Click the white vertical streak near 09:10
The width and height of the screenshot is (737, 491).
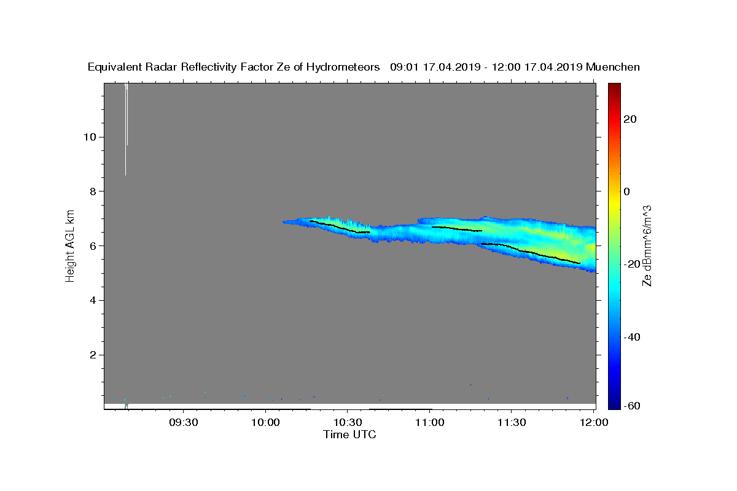[126, 130]
